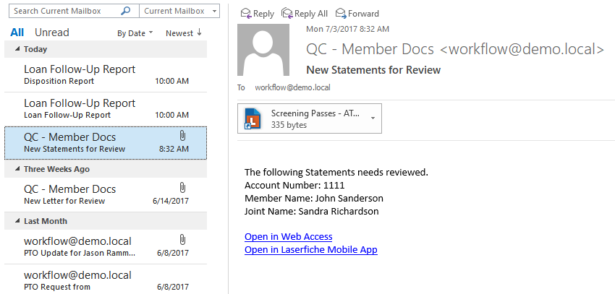Select the All filter tab

click(17, 33)
